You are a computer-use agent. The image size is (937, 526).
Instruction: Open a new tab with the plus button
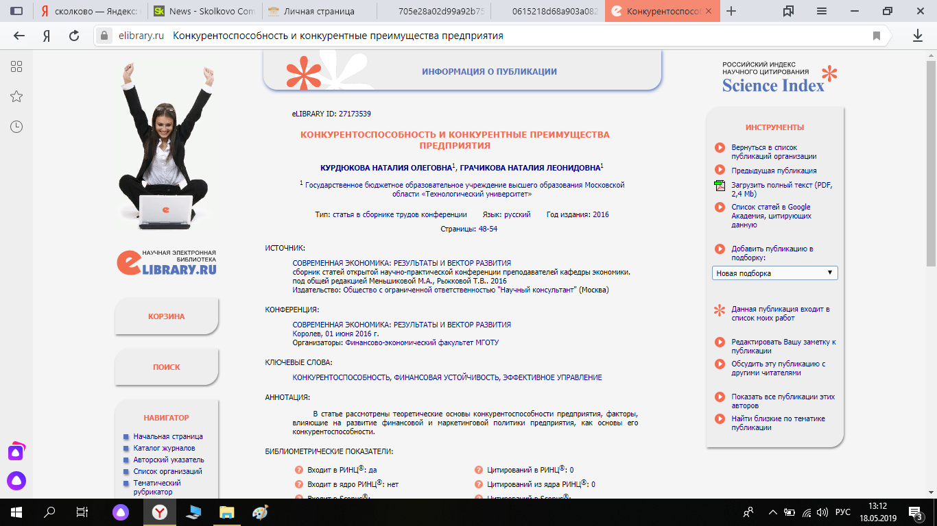click(731, 11)
